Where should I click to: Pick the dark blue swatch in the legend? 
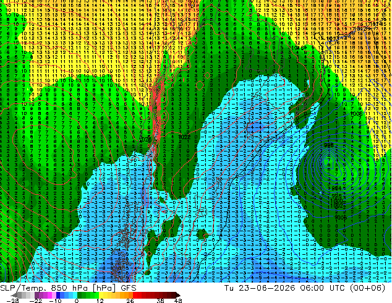pyautogui.click(x=58, y=295)
